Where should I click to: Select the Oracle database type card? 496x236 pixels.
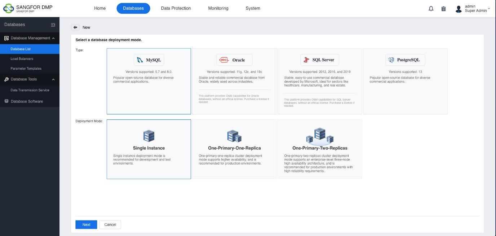pyautogui.click(x=234, y=81)
